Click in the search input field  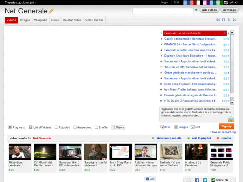tap(163, 11)
